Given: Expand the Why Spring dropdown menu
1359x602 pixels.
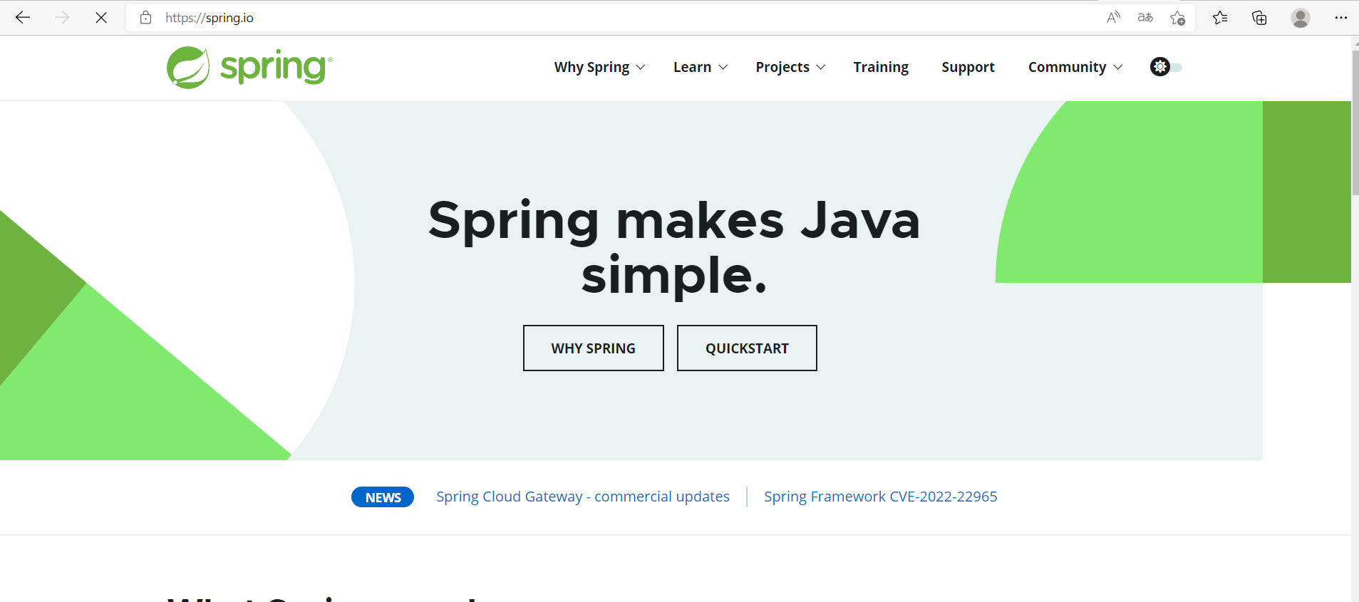Looking at the screenshot, I should [x=599, y=67].
